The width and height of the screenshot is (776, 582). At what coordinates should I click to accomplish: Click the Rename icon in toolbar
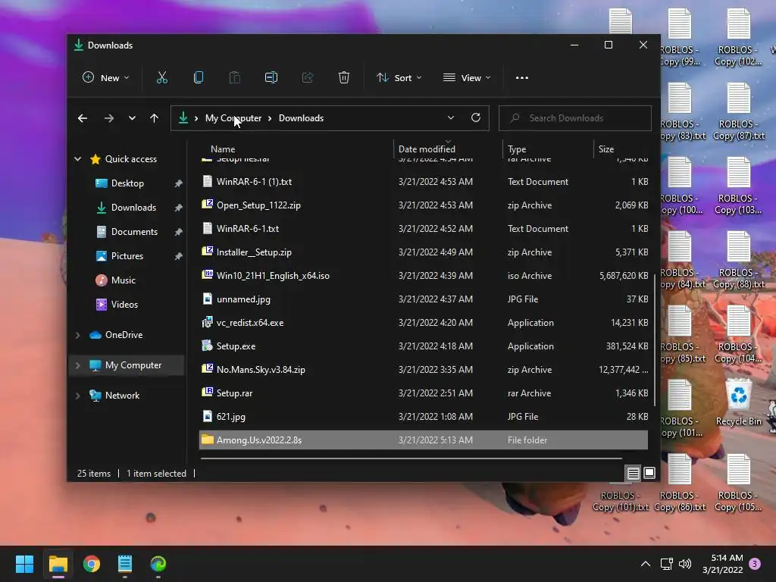(271, 78)
